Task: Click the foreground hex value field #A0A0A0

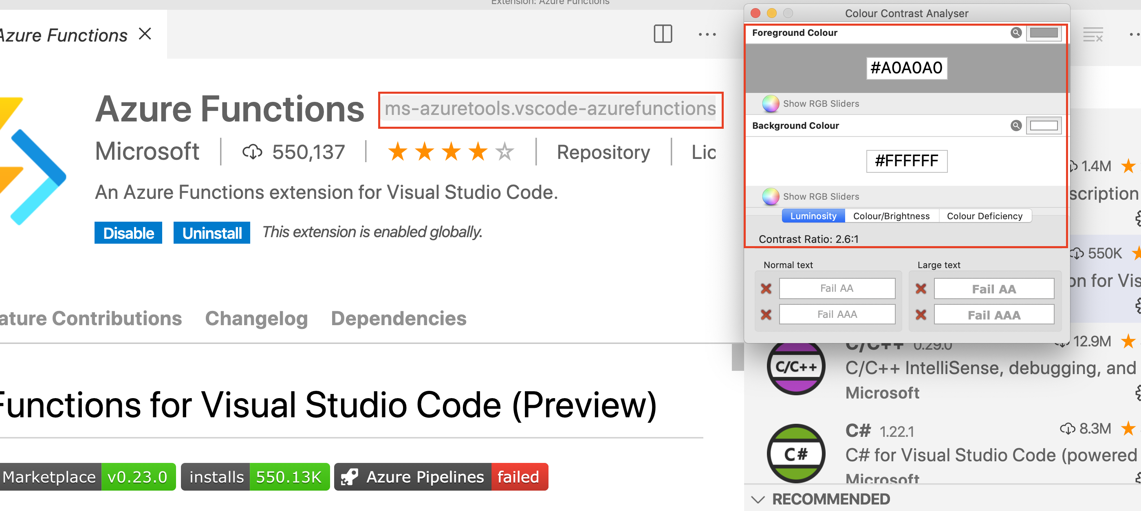Action: tap(906, 68)
